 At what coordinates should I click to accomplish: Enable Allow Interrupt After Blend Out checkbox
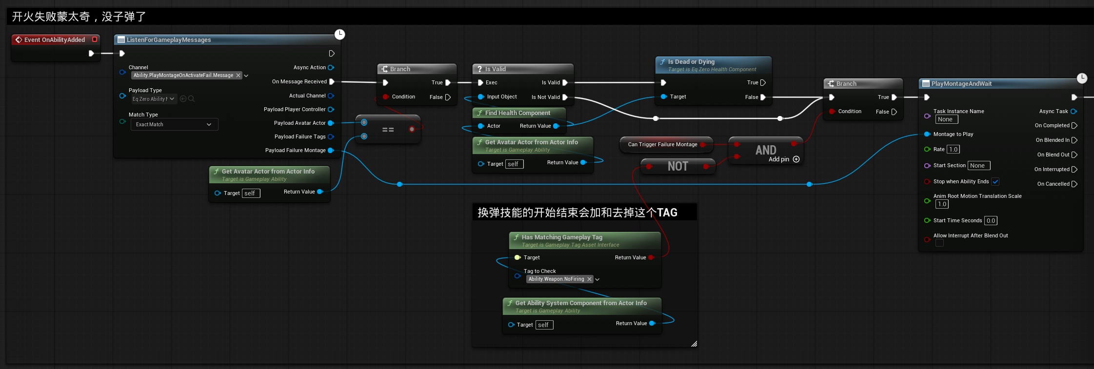coord(939,243)
